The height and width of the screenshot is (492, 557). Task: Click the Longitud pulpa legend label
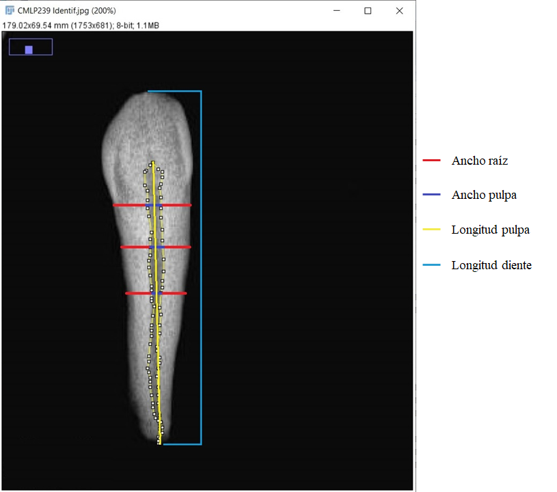490,230
